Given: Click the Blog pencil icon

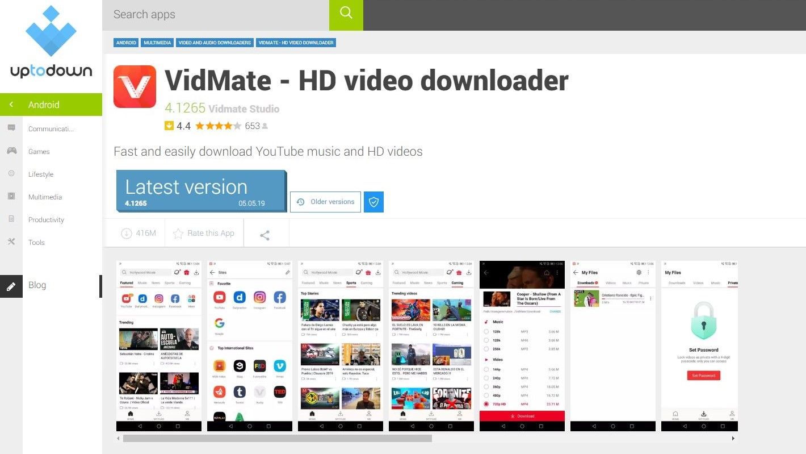Looking at the screenshot, I should pos(11,286).
